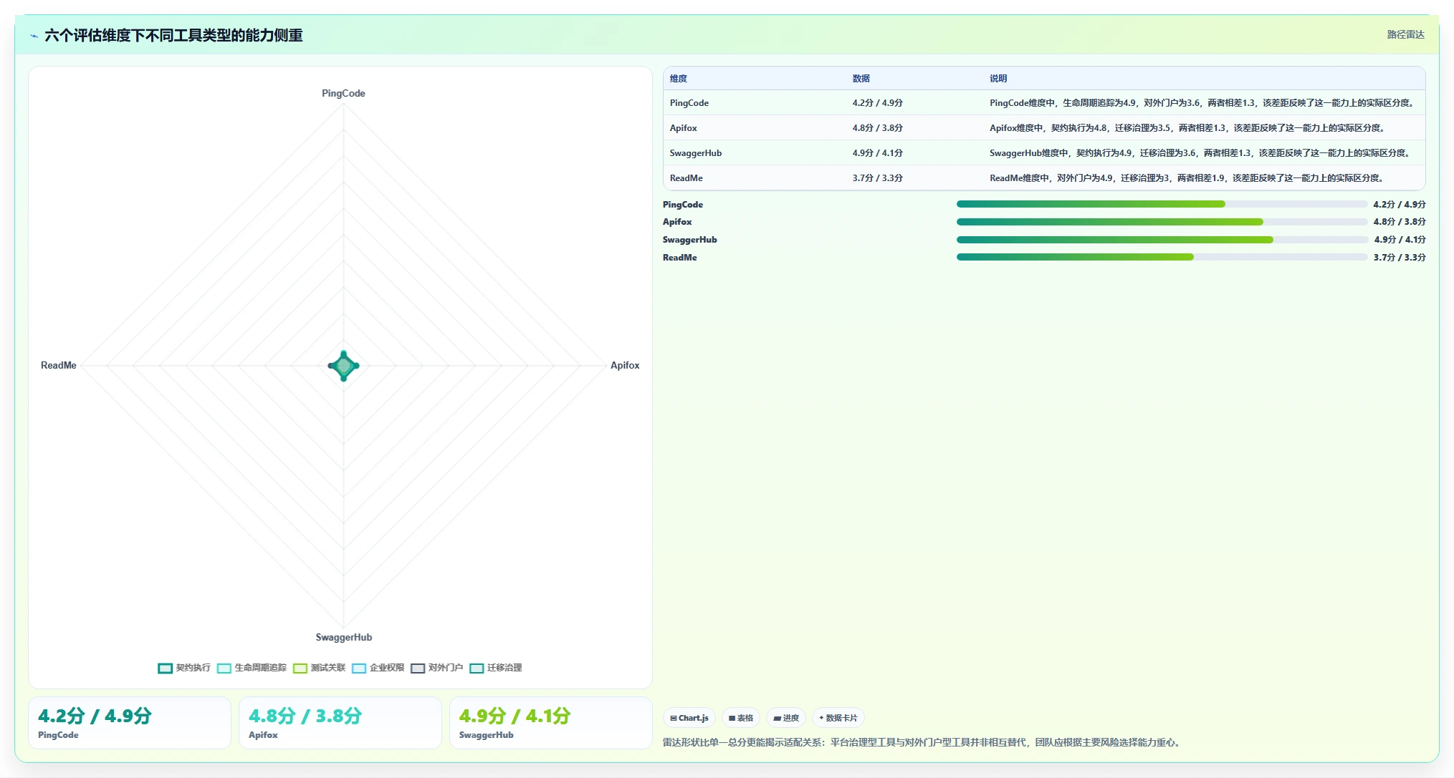1454x778 pixels.
Task: Click the SwaggerHub axis label on the radar
Action: click(x=344, y=638)
